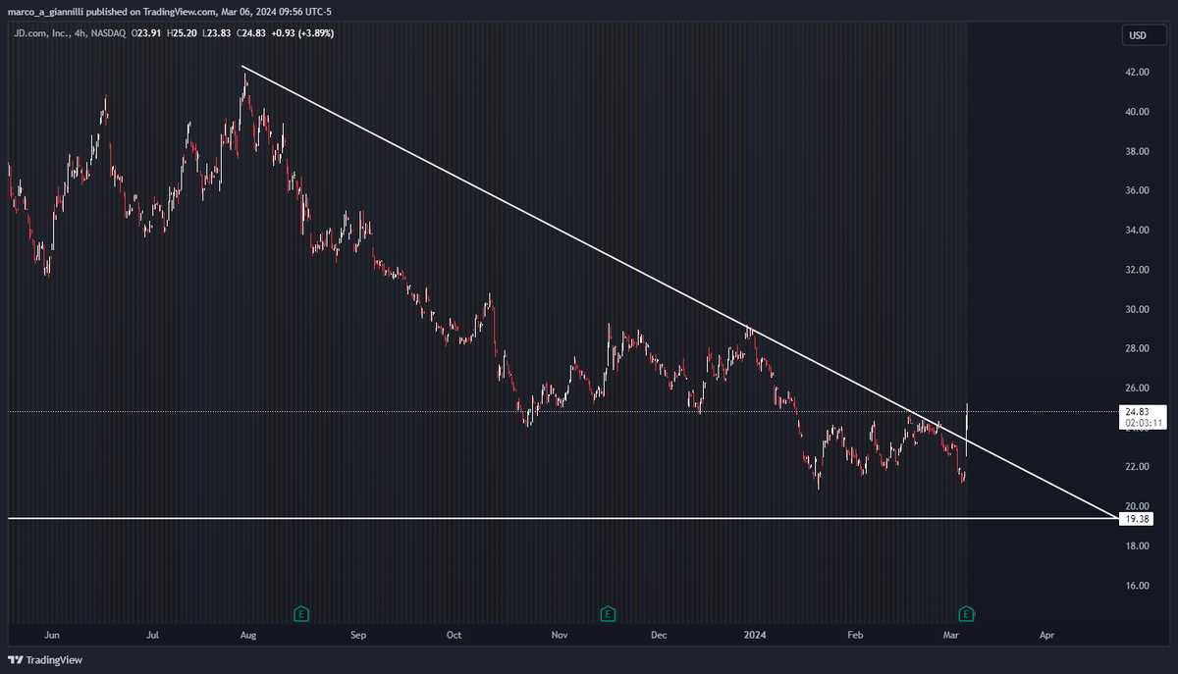Viewport: 1178px width, 674px height.
Task: Click the 36.00 price axis label
Action: (x=1138, y=190)
